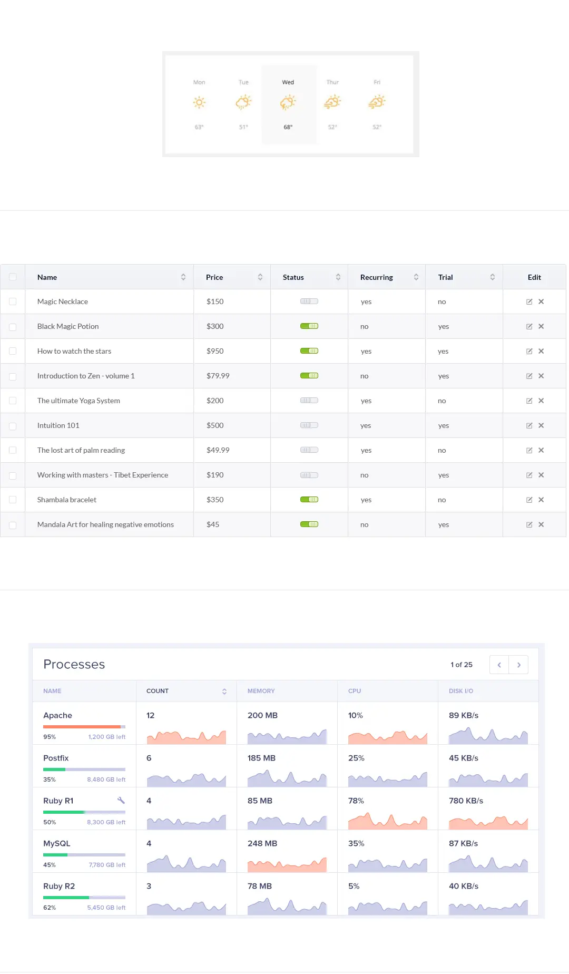Click edit icon for Magic Necklace row

click(529, 302)
